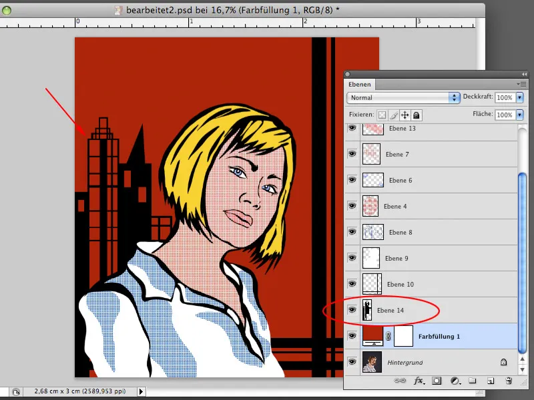Select the Ebene 14 layer thumbnail
The height and width of the screenshot is (400, 534).
point(367,310)
